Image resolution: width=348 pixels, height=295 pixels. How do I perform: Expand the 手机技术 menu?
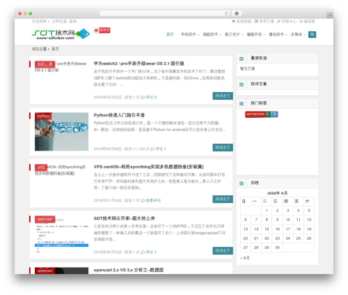pyautogui.click(x=190, y=34)
